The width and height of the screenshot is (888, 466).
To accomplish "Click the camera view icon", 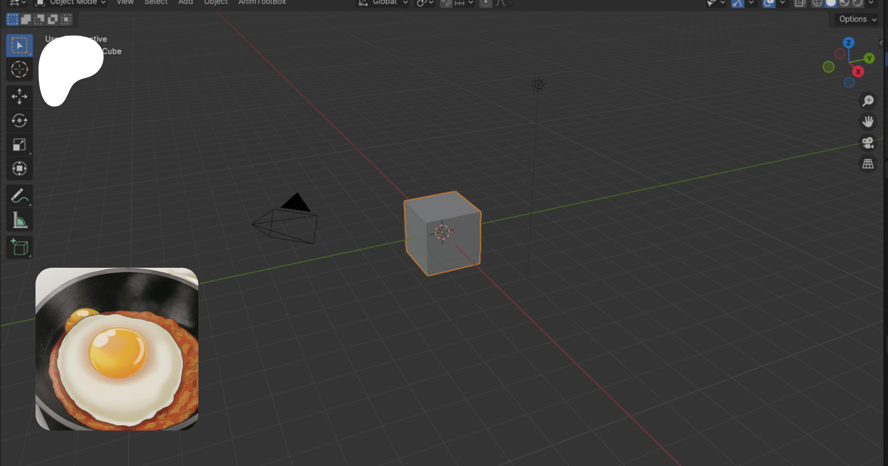I will click(868, 143).
